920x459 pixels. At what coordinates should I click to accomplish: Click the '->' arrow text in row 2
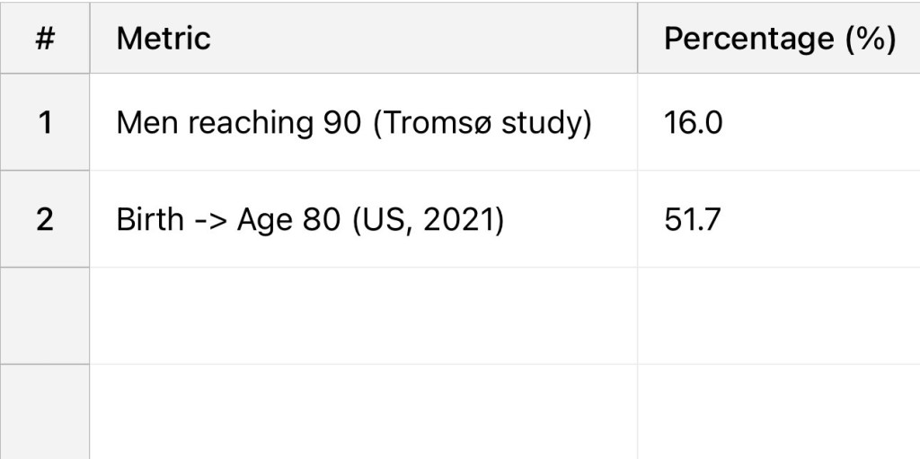[210, 219]
